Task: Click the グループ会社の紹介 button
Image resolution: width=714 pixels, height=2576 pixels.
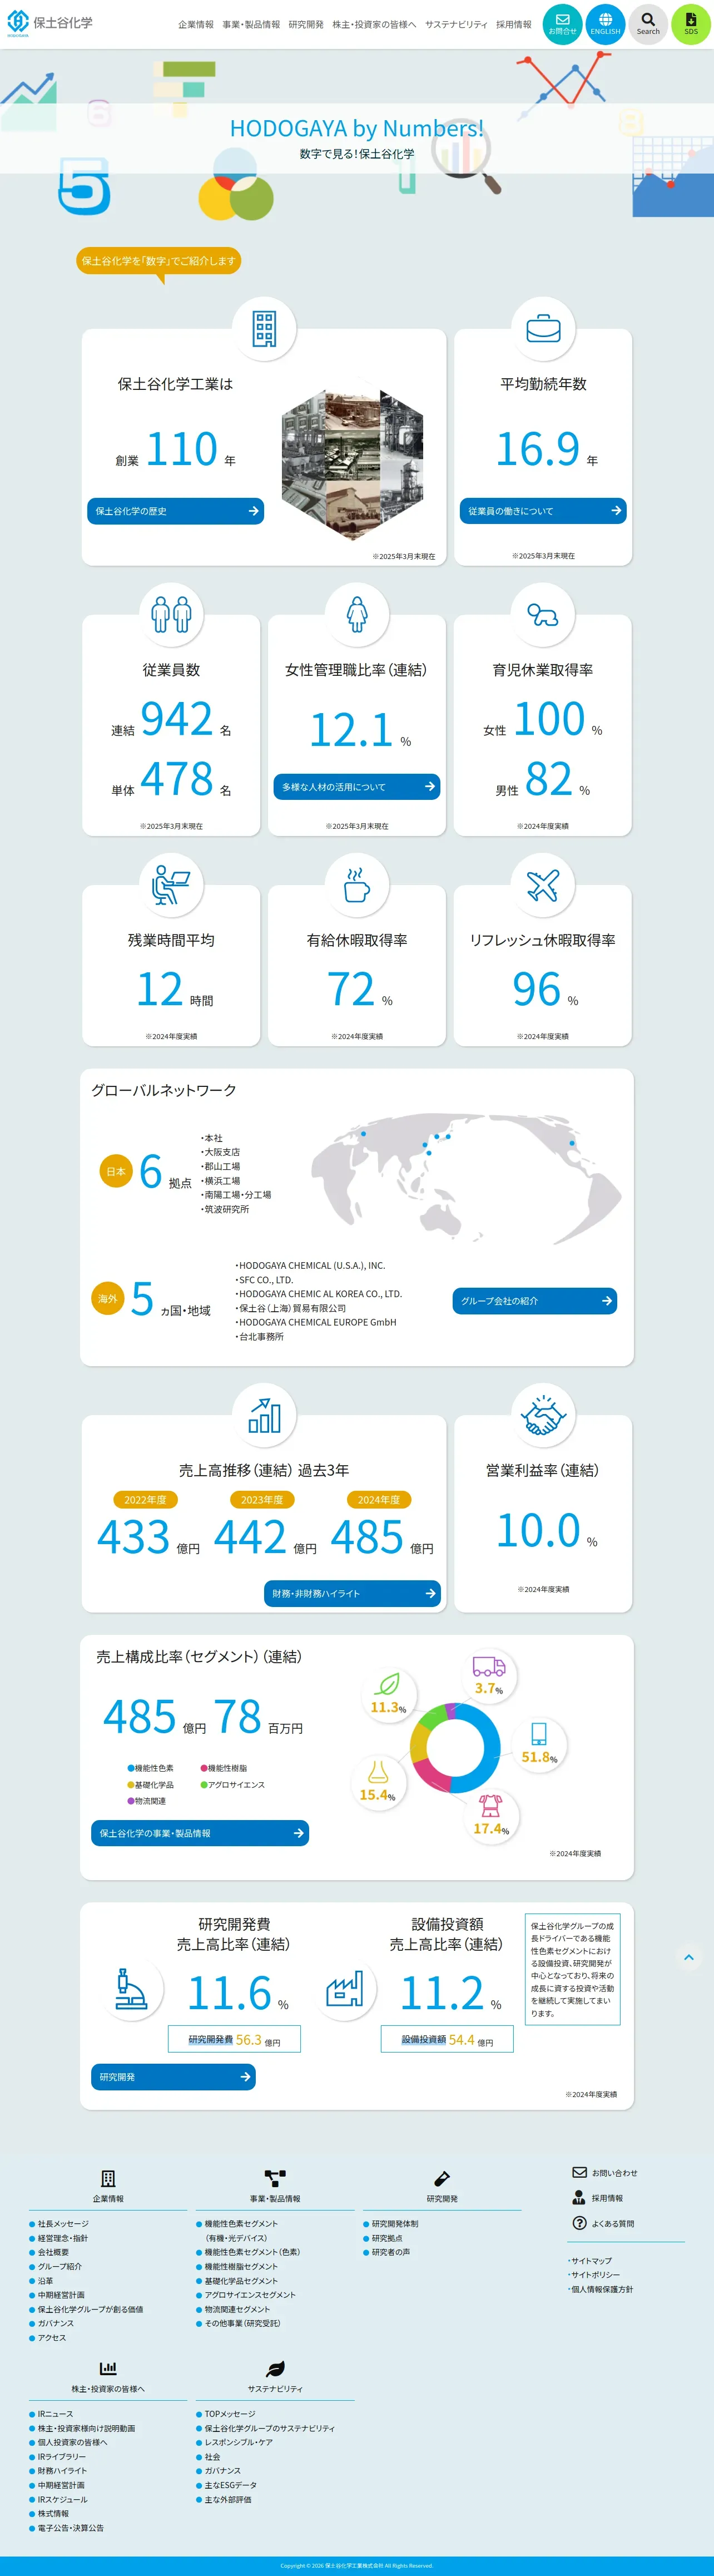Action: coord(535,1301)
